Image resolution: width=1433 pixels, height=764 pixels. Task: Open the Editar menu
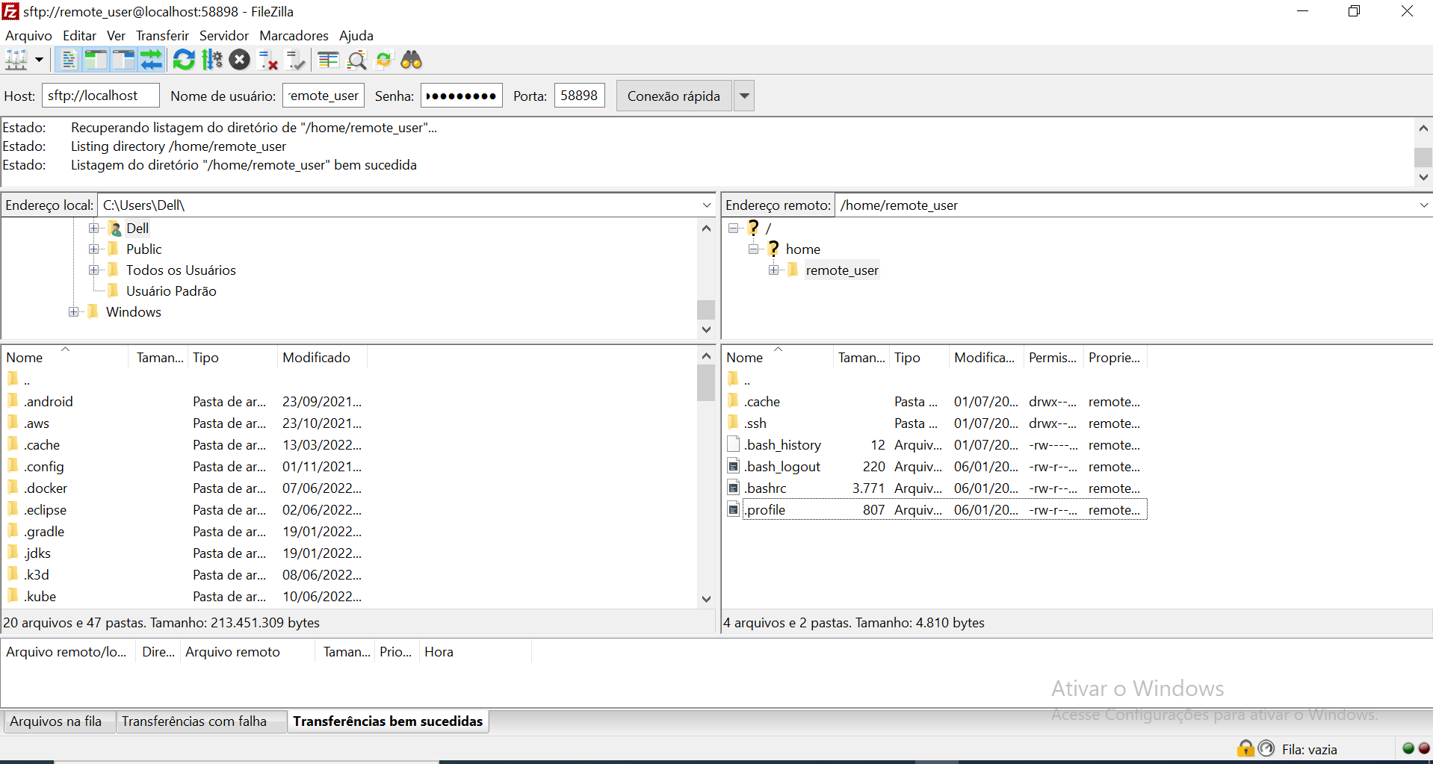(x=79, y=36)
